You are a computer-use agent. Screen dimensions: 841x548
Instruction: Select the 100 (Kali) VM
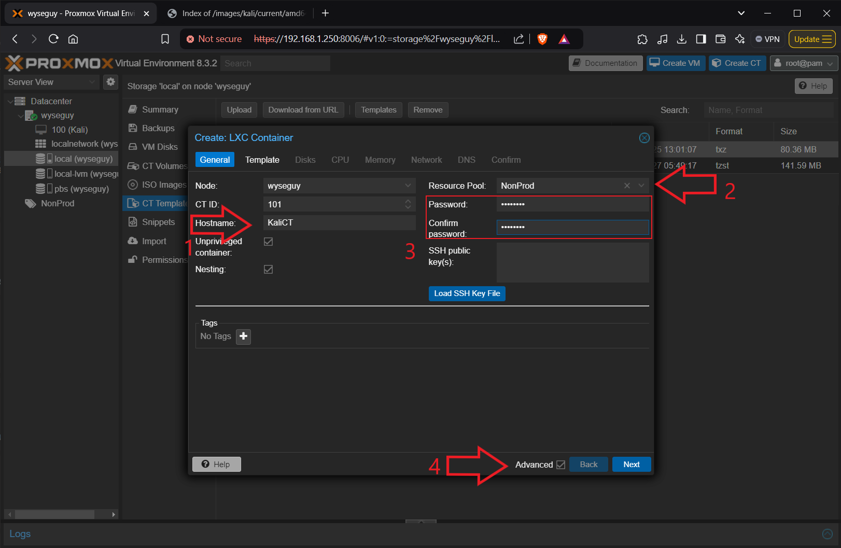[x=69, y=130]
